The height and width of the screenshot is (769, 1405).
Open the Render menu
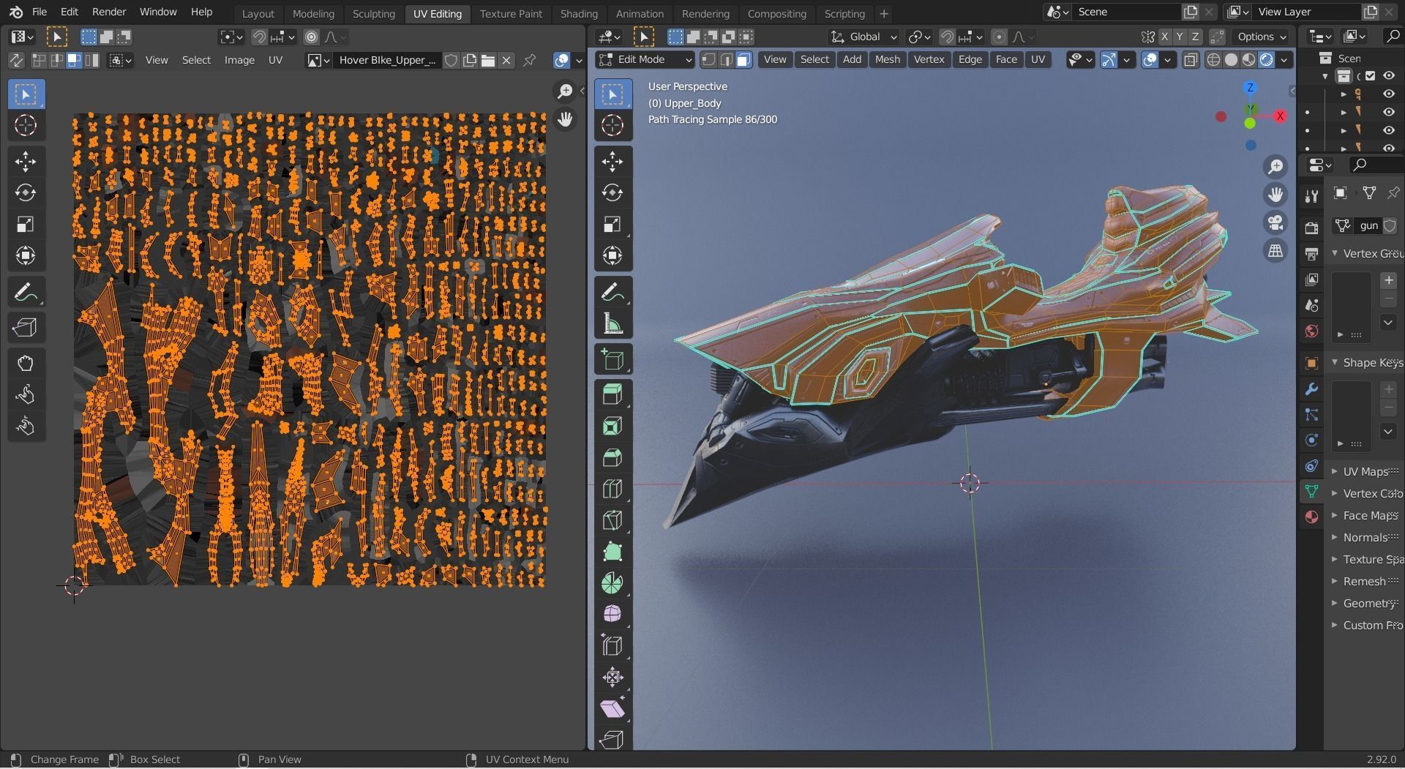point(109,12)
